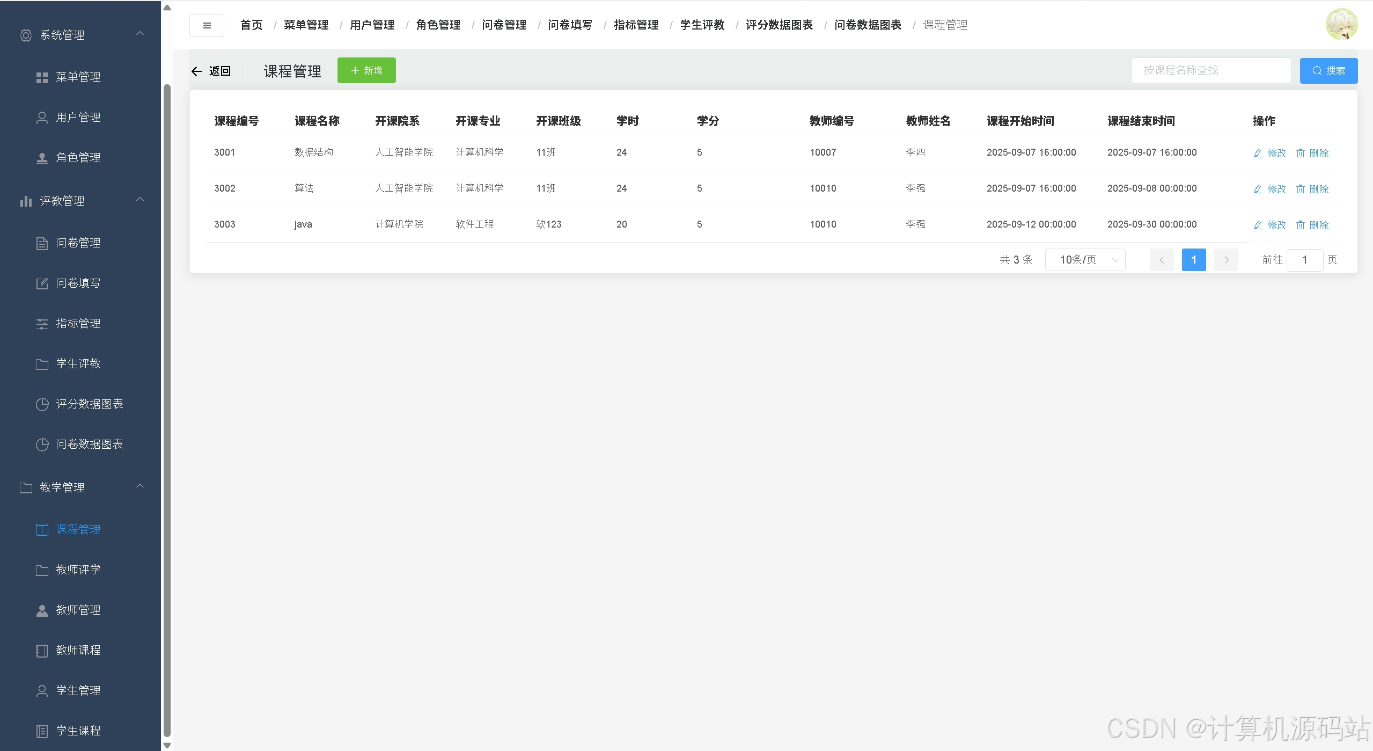The height and width of the screenshot is (751, 1373).
Task: Click the 教师评学 folder icon
Action: (42, 570)
